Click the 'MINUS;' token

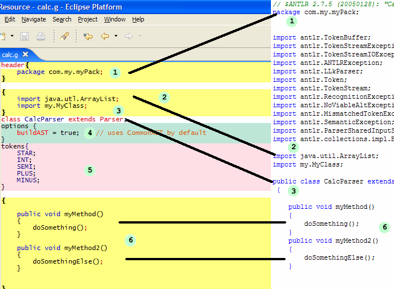tap(28, 180)
